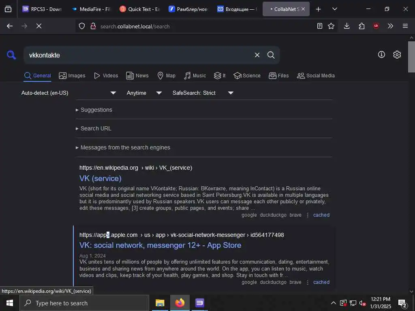
Task: Stop loading the page
Action: (39, 26)
